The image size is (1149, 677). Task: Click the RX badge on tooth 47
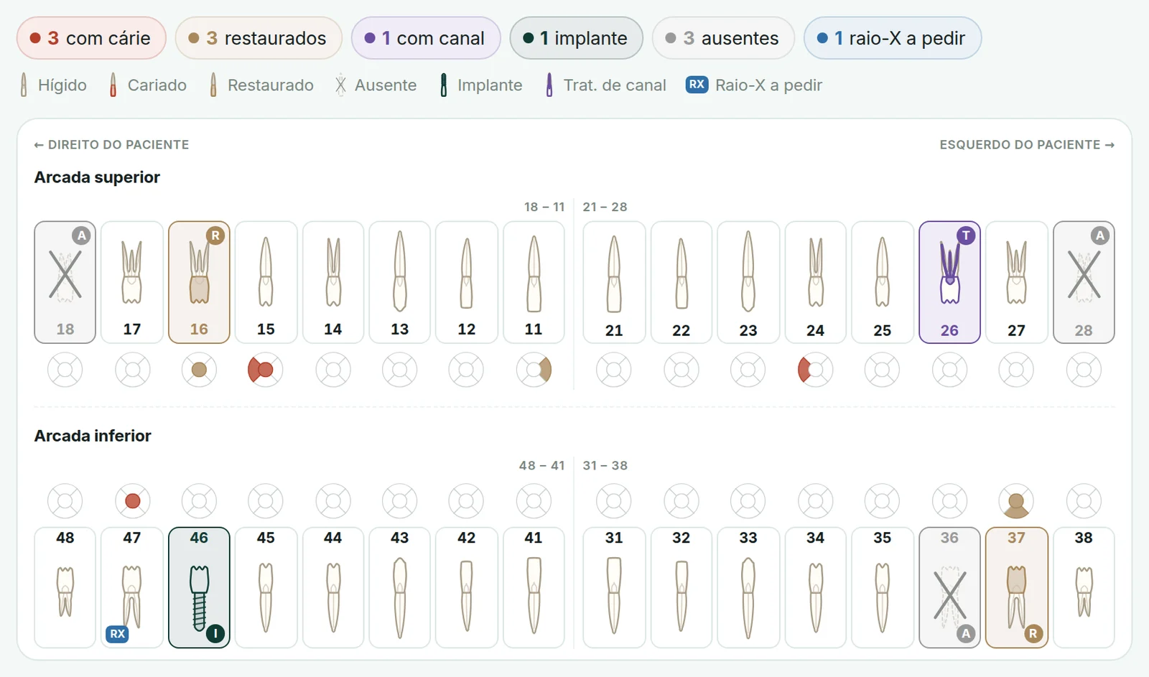117,634
